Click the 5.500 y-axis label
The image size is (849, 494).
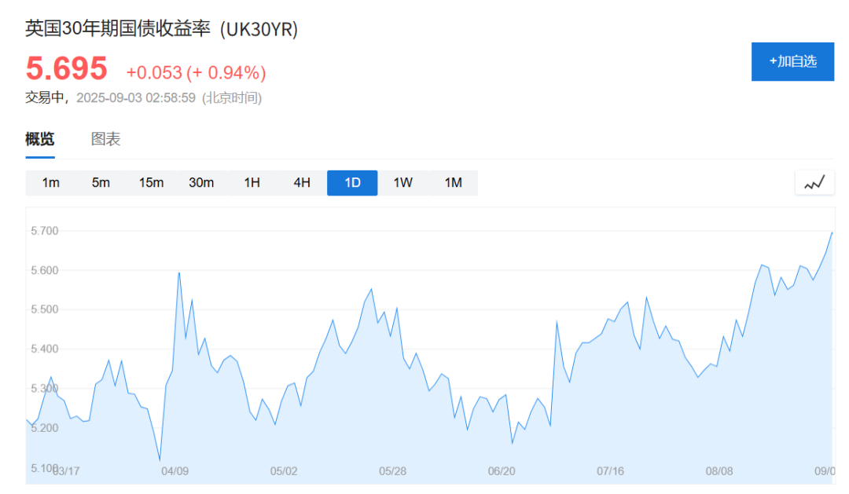point(44,309)
